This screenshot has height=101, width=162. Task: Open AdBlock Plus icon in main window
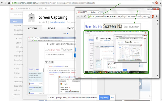pyautogui.click(x=156, y=3)
